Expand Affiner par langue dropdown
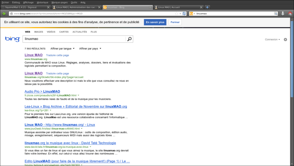The width and height of the screenshot is (294, 166). click(x=62, y=49)
